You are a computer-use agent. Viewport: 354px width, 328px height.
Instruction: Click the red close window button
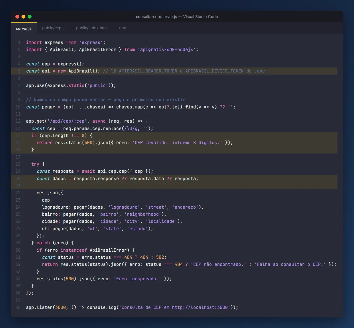coord(17,17)
